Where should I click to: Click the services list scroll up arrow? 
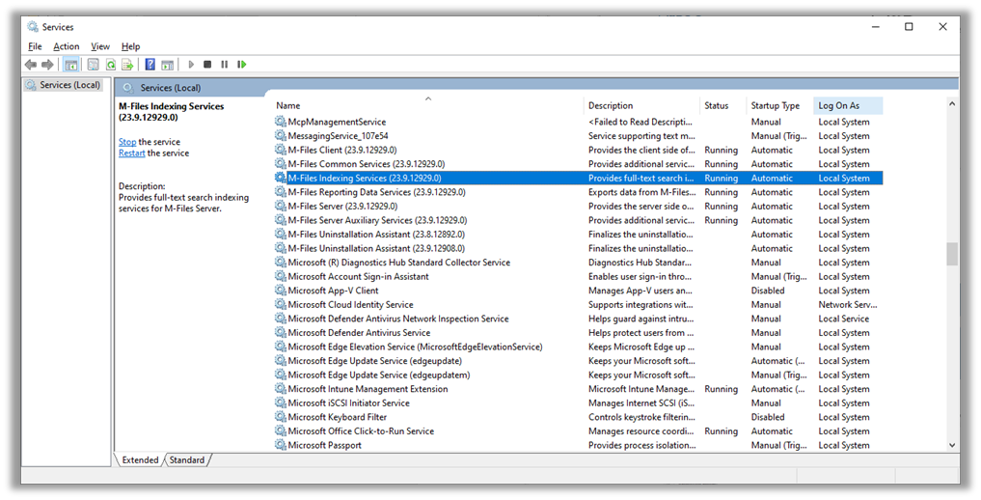(x=952, y=104)
